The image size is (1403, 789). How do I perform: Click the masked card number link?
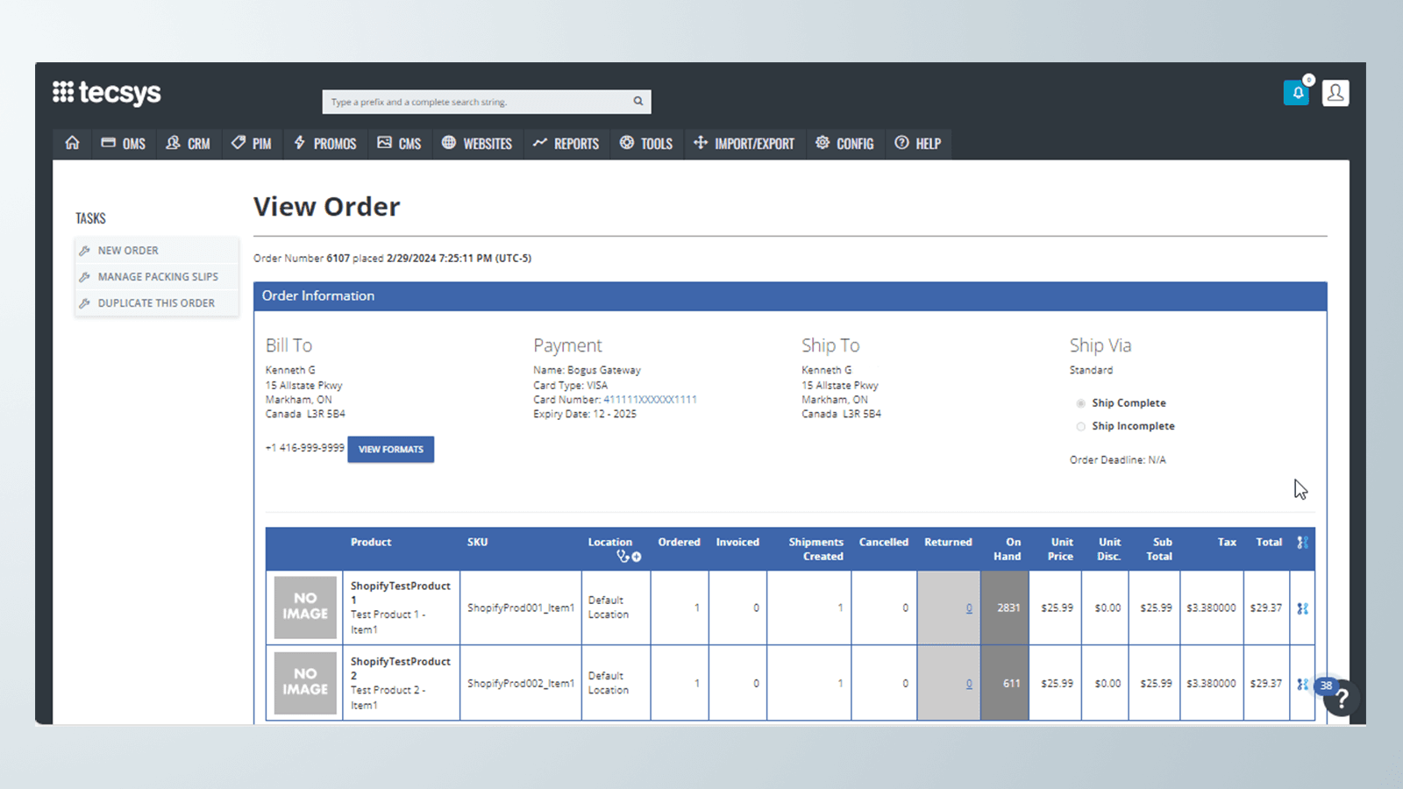[x=650, y=400]
